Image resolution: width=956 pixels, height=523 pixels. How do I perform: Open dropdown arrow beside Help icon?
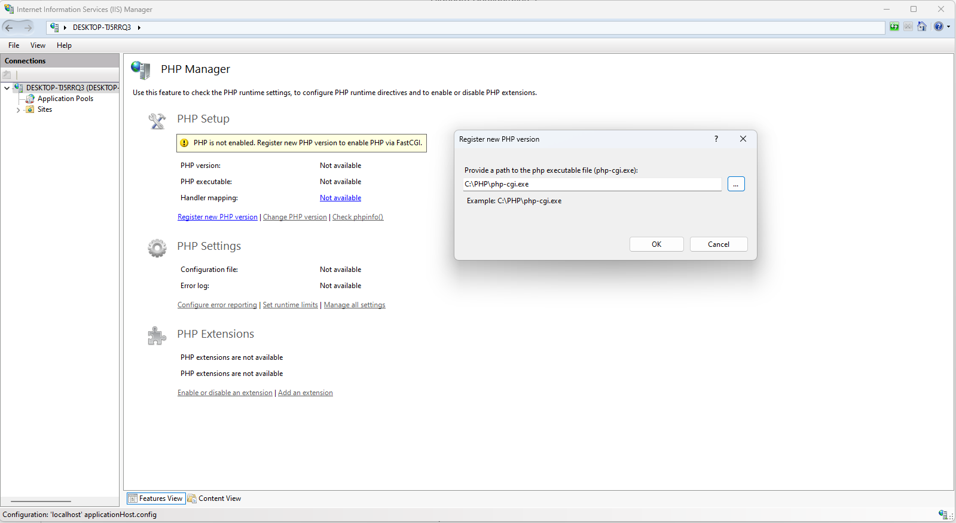[x=948, y=26]
